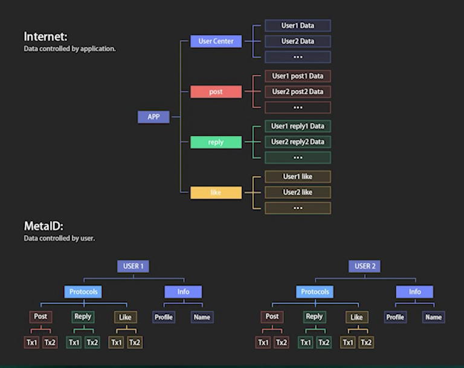Click the yellow like box

(216, 192)
